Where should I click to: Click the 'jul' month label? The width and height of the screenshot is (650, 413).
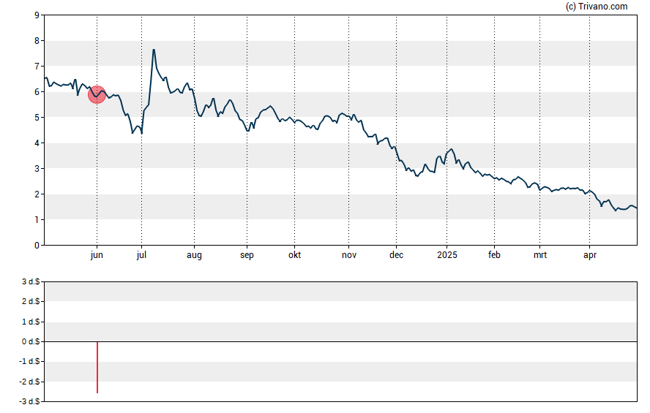(x=141, y=255)
